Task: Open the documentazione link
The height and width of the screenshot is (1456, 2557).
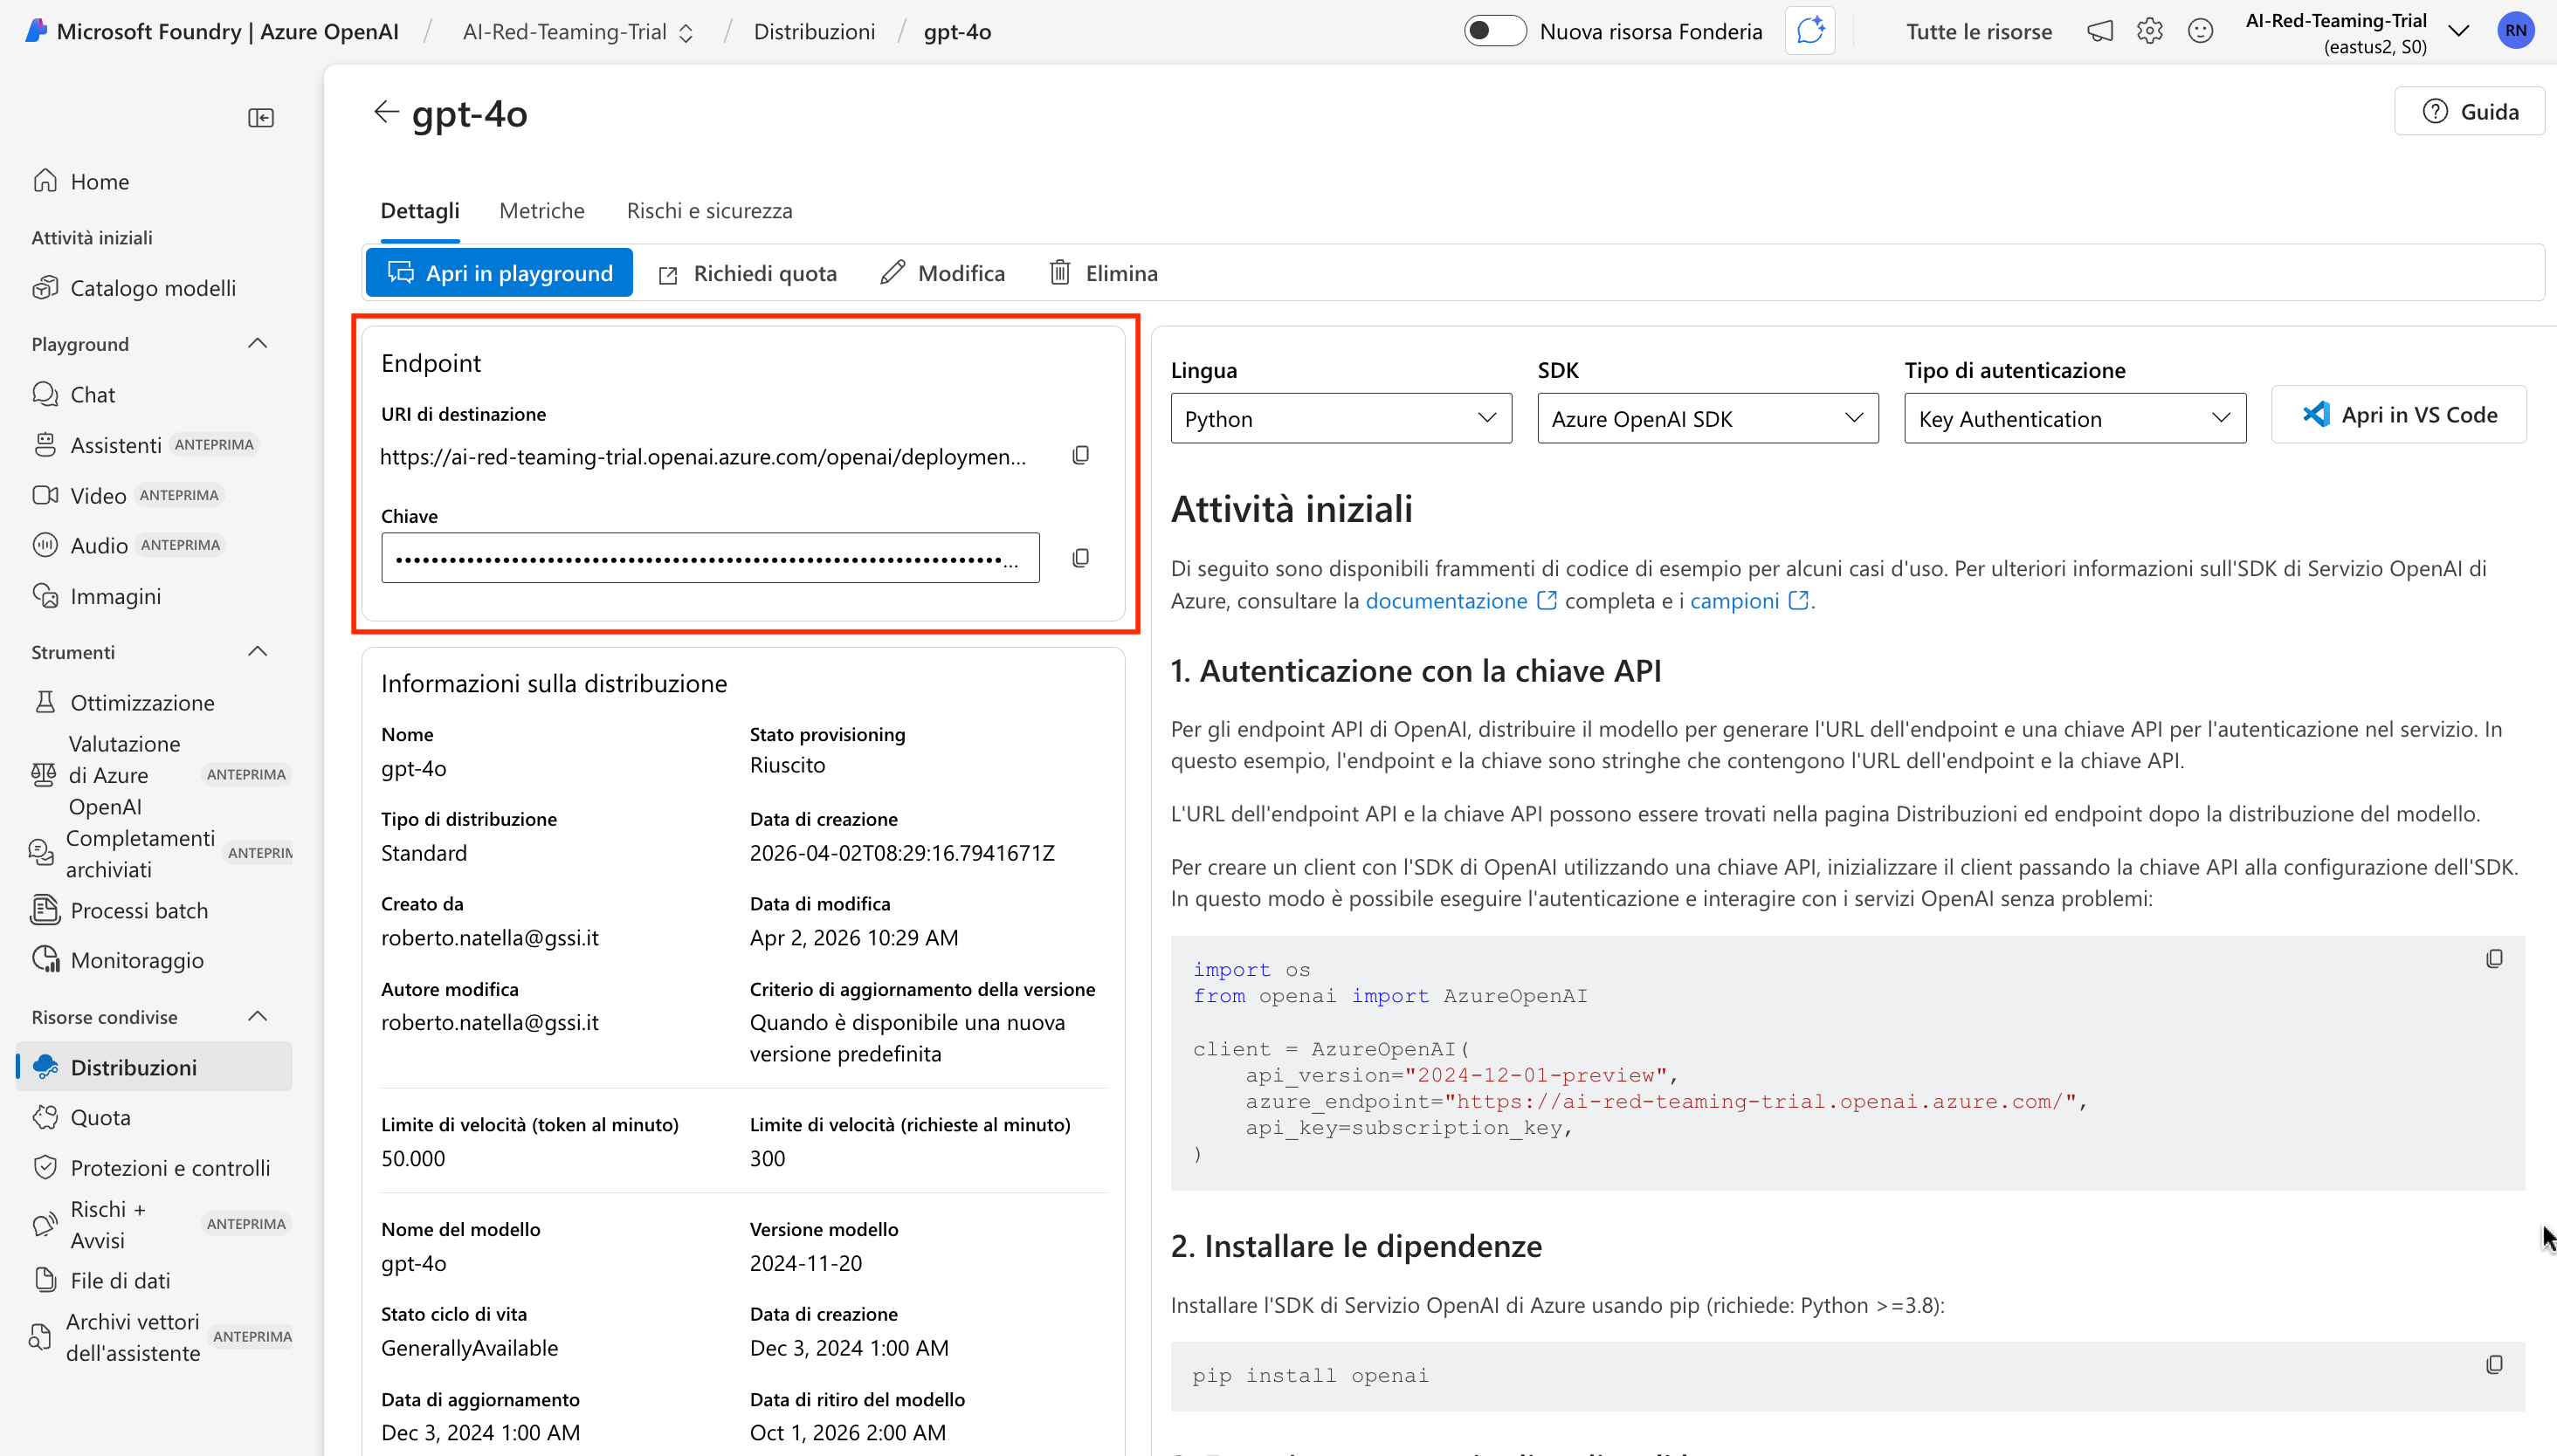Action: (1462, 601)
